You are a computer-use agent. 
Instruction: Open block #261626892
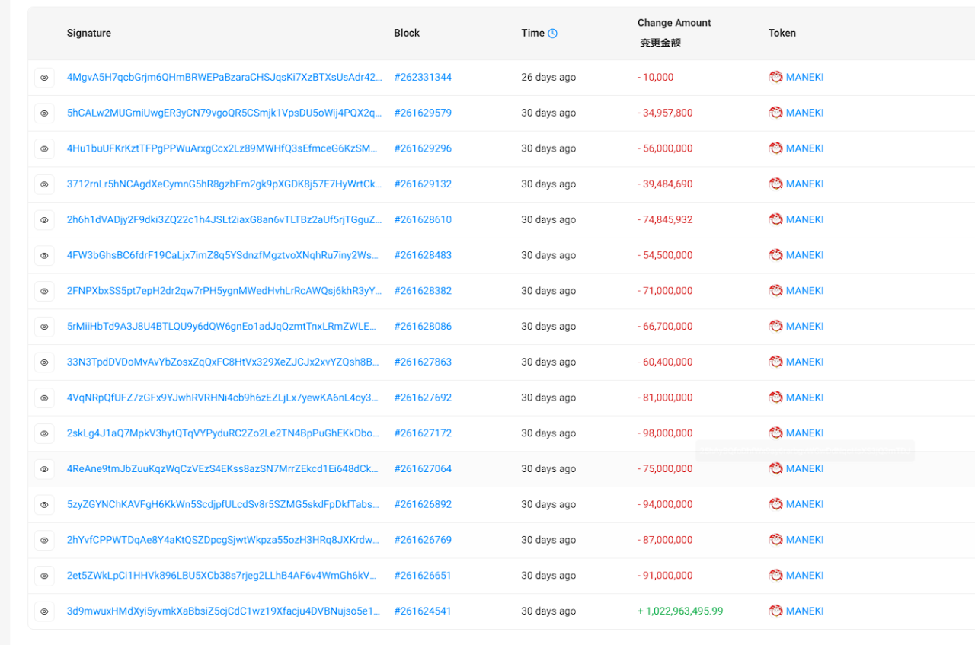[423, 504]
